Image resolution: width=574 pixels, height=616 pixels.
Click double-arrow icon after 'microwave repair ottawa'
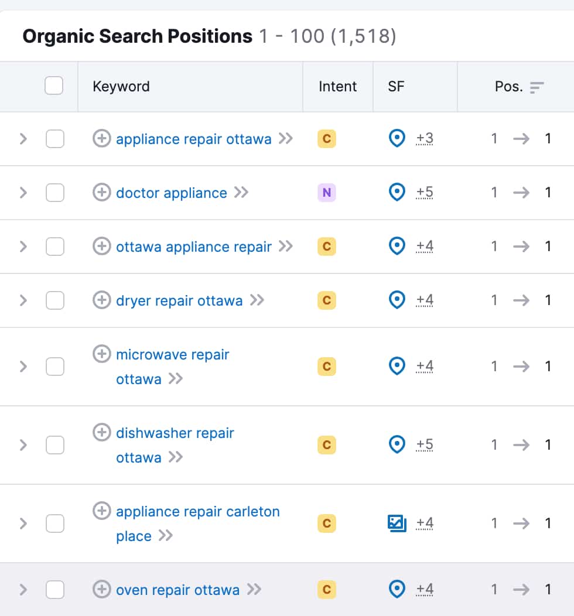coord(176,379)
